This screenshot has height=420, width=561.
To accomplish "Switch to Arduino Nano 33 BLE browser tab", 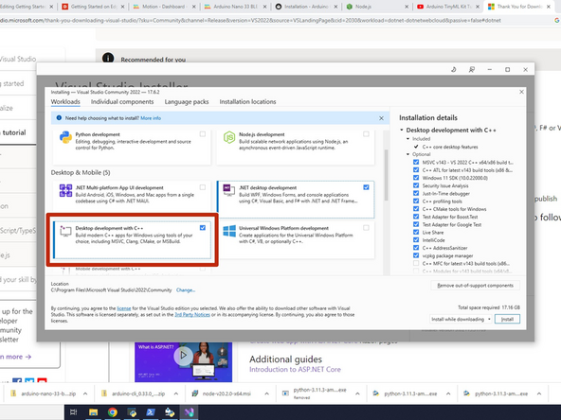I will 236,7.
